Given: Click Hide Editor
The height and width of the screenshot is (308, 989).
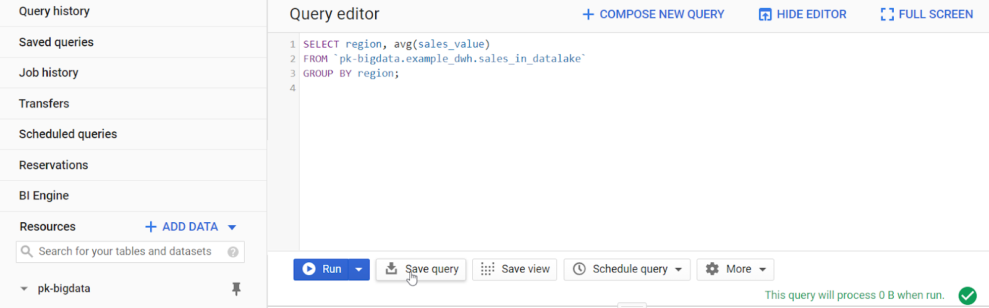Looking at the screenshot, I should click(x=802, y=14).
